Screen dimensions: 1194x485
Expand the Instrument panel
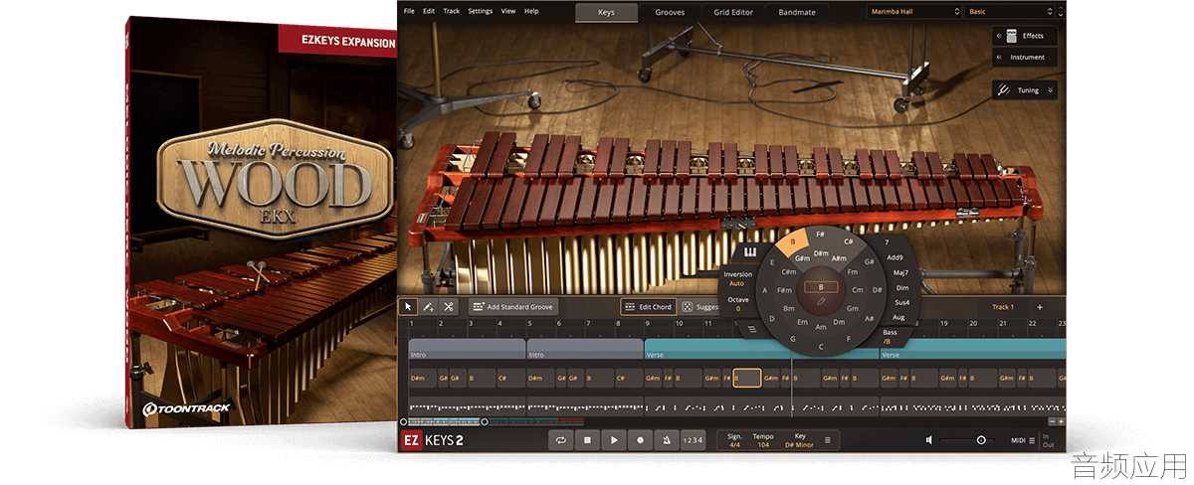pos(1024,58)
